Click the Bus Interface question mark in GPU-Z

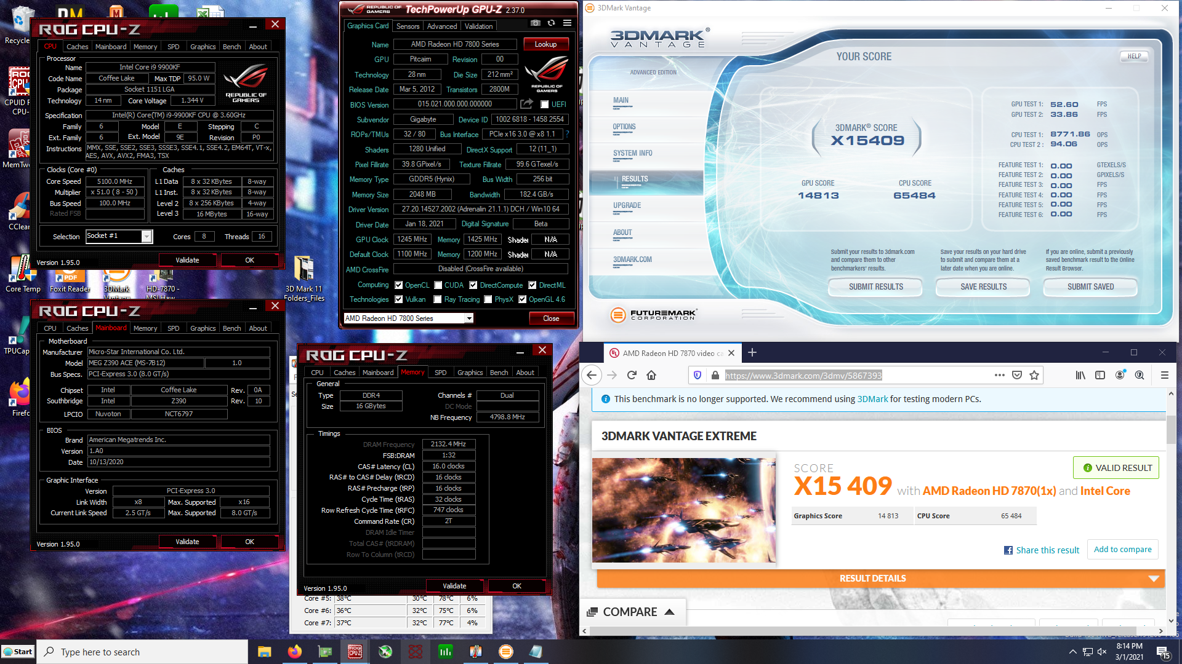coord(567,134)
